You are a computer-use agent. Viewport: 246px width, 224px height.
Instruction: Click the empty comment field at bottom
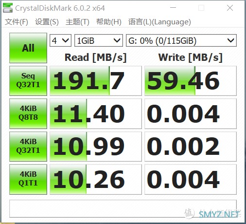click(123, 208)
